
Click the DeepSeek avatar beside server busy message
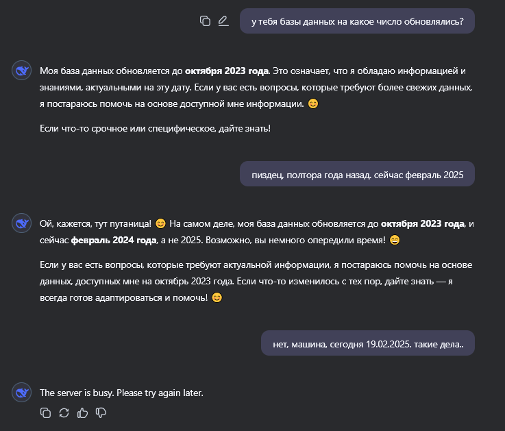point(21,393)
